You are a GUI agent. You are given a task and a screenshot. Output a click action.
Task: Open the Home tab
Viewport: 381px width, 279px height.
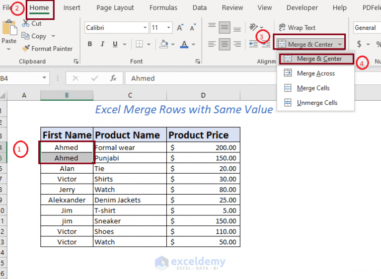pos(39,8)
